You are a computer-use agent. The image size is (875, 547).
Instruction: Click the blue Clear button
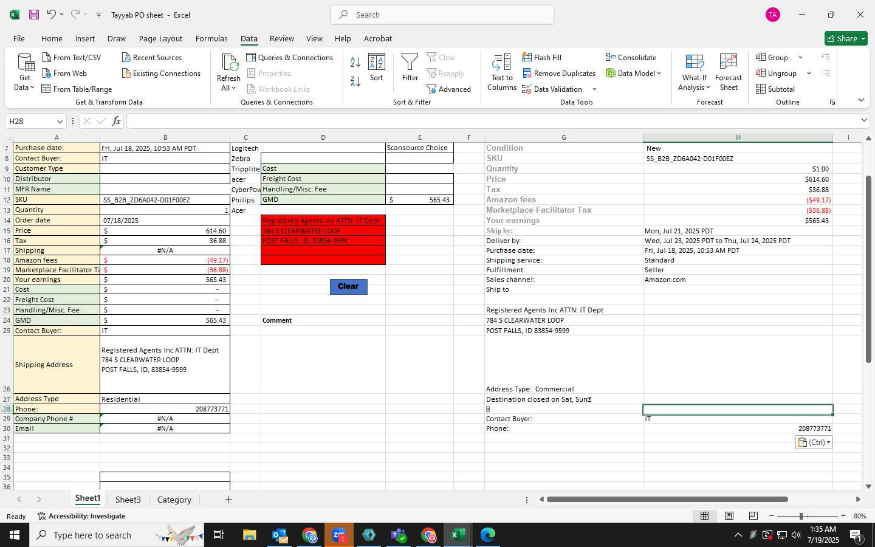[349, 286]
